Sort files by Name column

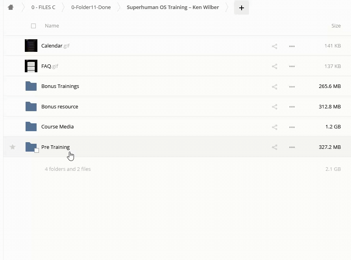coord(52,26)
